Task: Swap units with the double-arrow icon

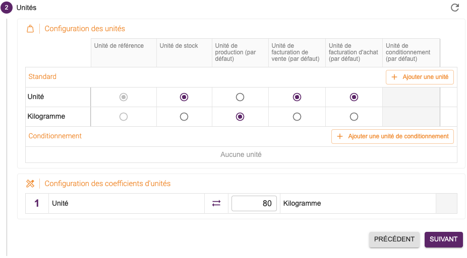Action: coord(216,203)
